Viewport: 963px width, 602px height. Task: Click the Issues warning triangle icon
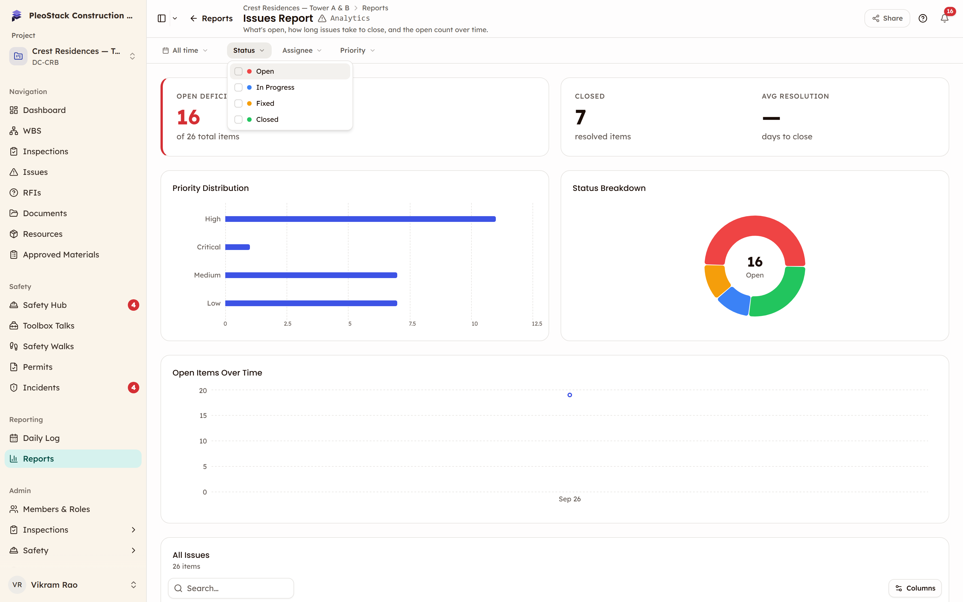[x=14, y=172]
